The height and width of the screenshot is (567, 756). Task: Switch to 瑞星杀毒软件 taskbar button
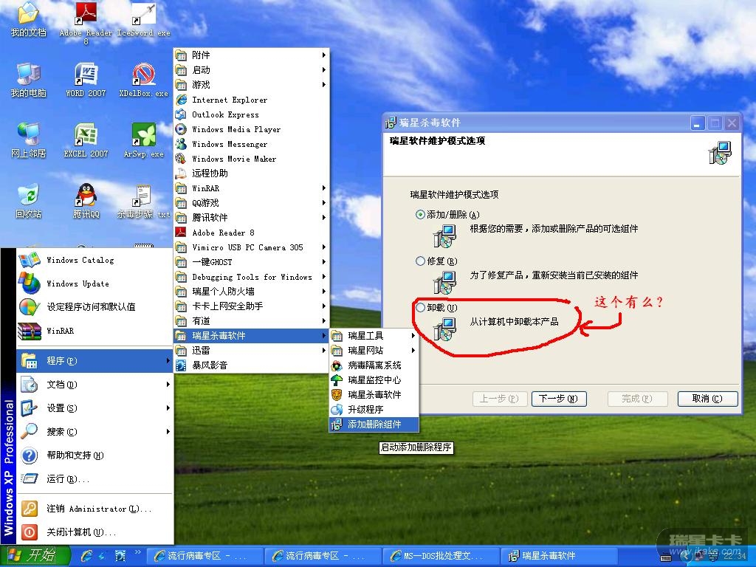(558, 556)
